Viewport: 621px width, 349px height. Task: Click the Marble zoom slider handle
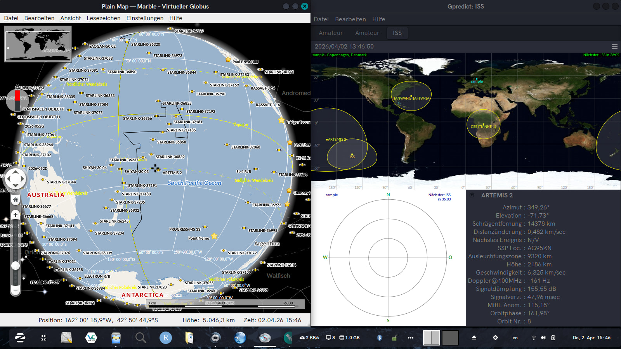coord(16,266)
